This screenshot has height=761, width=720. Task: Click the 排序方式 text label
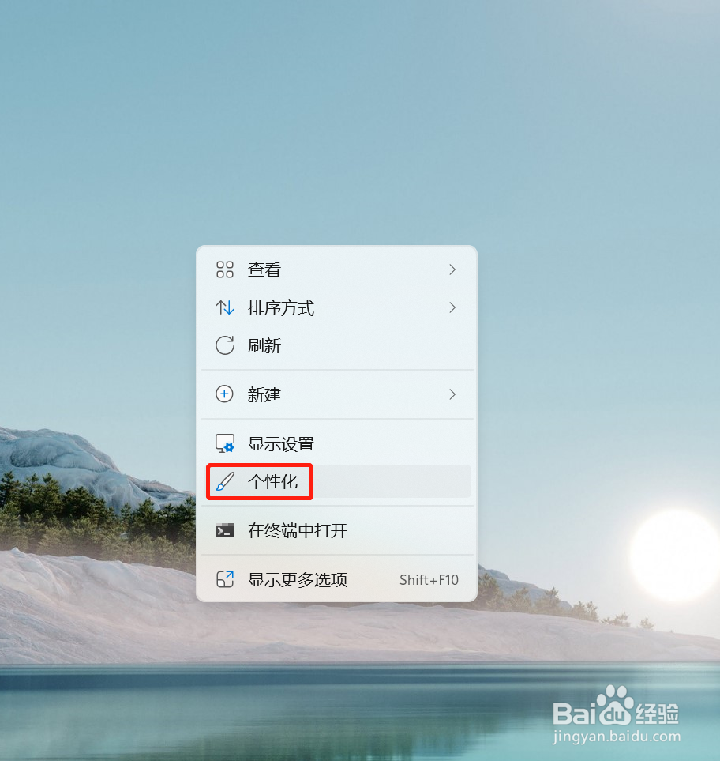pos(281,307)
